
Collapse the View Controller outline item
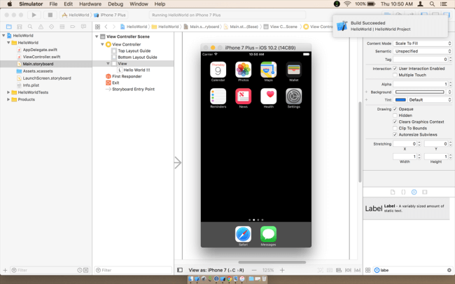tap(102, 44)
